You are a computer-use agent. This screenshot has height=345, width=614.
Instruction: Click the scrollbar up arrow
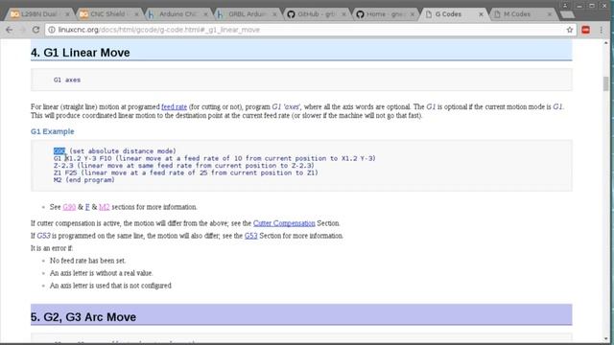(x=605, y=42)
